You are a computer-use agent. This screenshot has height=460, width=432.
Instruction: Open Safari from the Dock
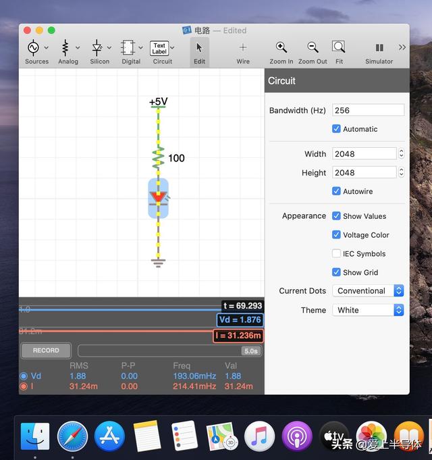click(72, 436)
